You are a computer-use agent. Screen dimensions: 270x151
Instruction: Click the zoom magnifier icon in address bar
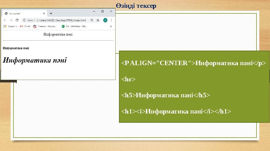pyautogui.click(x=92, y=20)
